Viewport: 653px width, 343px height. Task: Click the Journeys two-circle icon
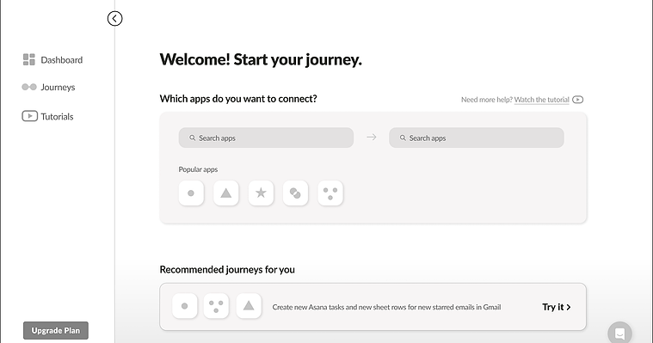[29, 87]
